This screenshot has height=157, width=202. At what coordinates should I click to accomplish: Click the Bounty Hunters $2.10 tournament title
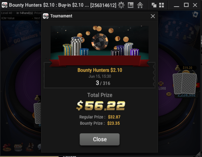coord(100,70)
